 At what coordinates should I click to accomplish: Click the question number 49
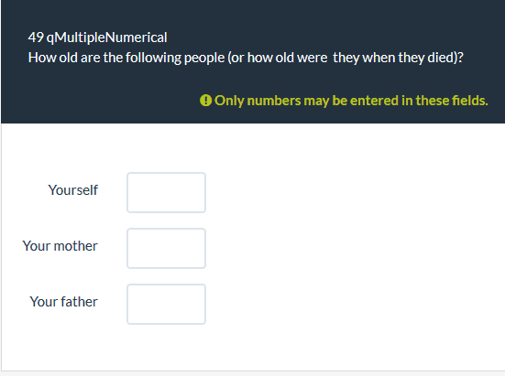36,38
